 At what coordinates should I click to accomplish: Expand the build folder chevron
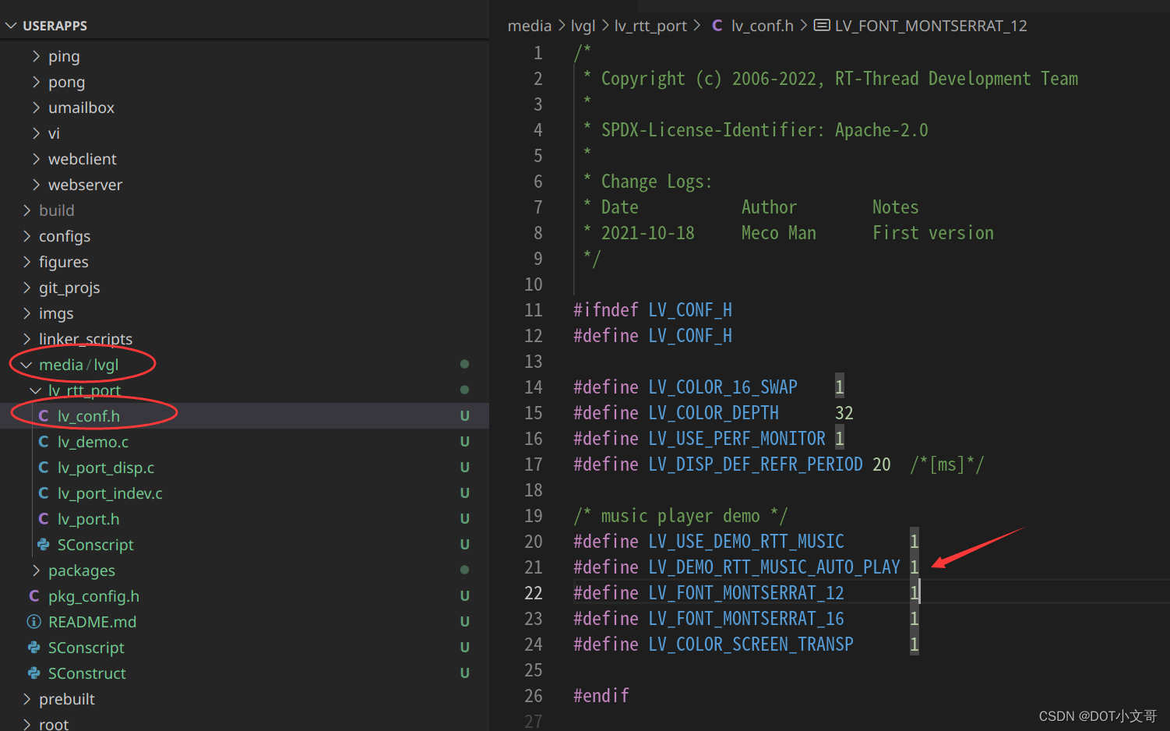(x=26, y=210)
